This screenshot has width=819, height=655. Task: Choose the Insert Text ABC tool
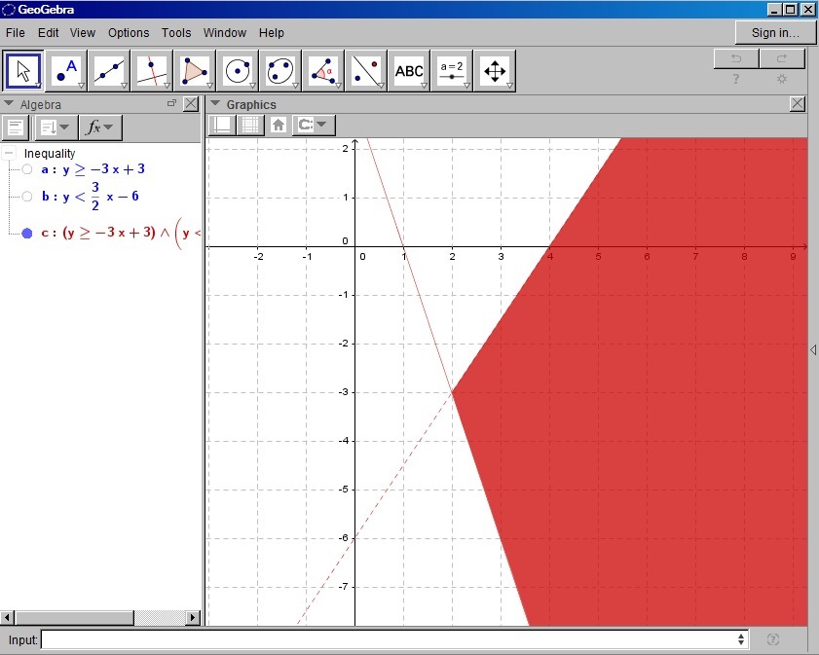409,71
